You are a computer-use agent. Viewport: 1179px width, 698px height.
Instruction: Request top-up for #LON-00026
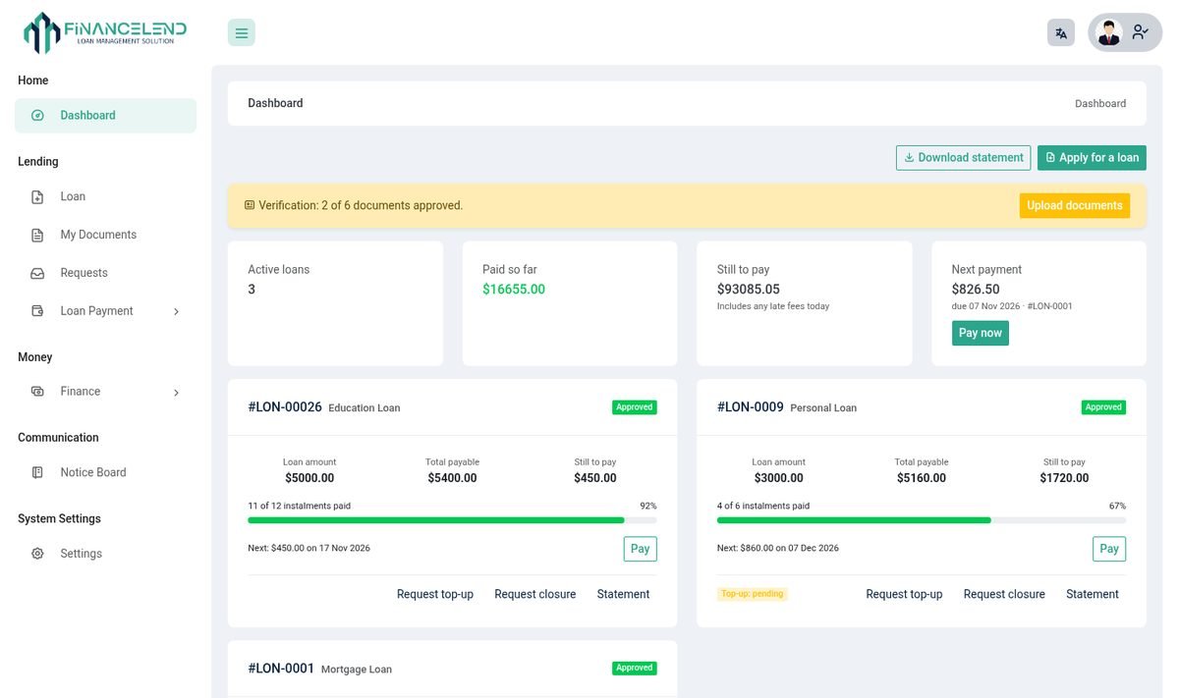click(x=435, y=594)
